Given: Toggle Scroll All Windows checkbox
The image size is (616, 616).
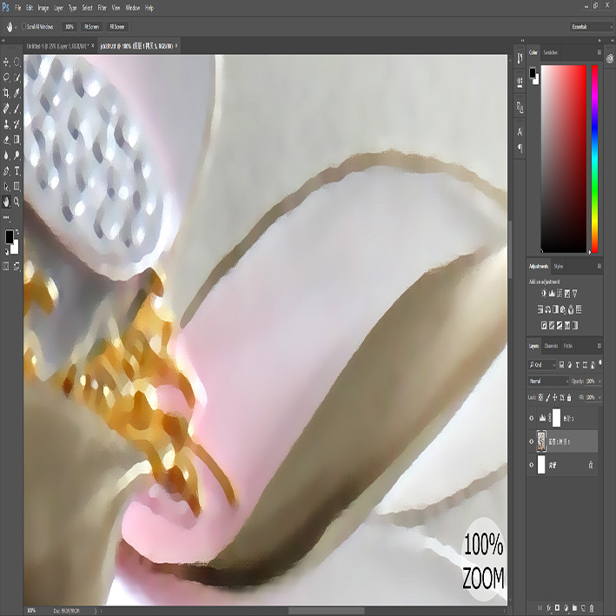Looking at the screenshot, I should click(24, 26).
